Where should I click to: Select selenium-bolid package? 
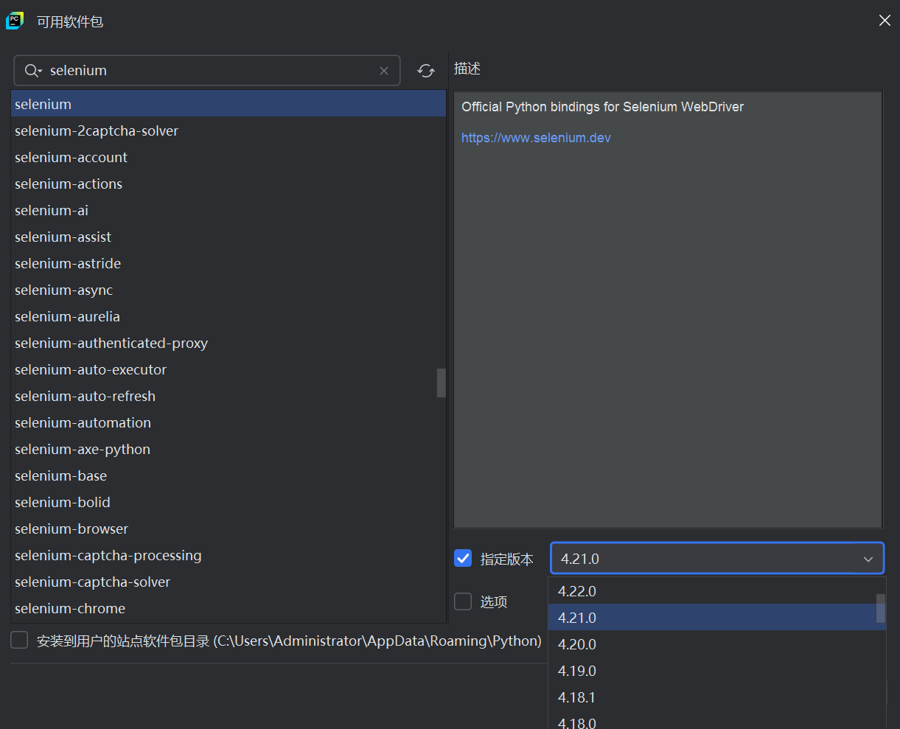pos(229,502)
